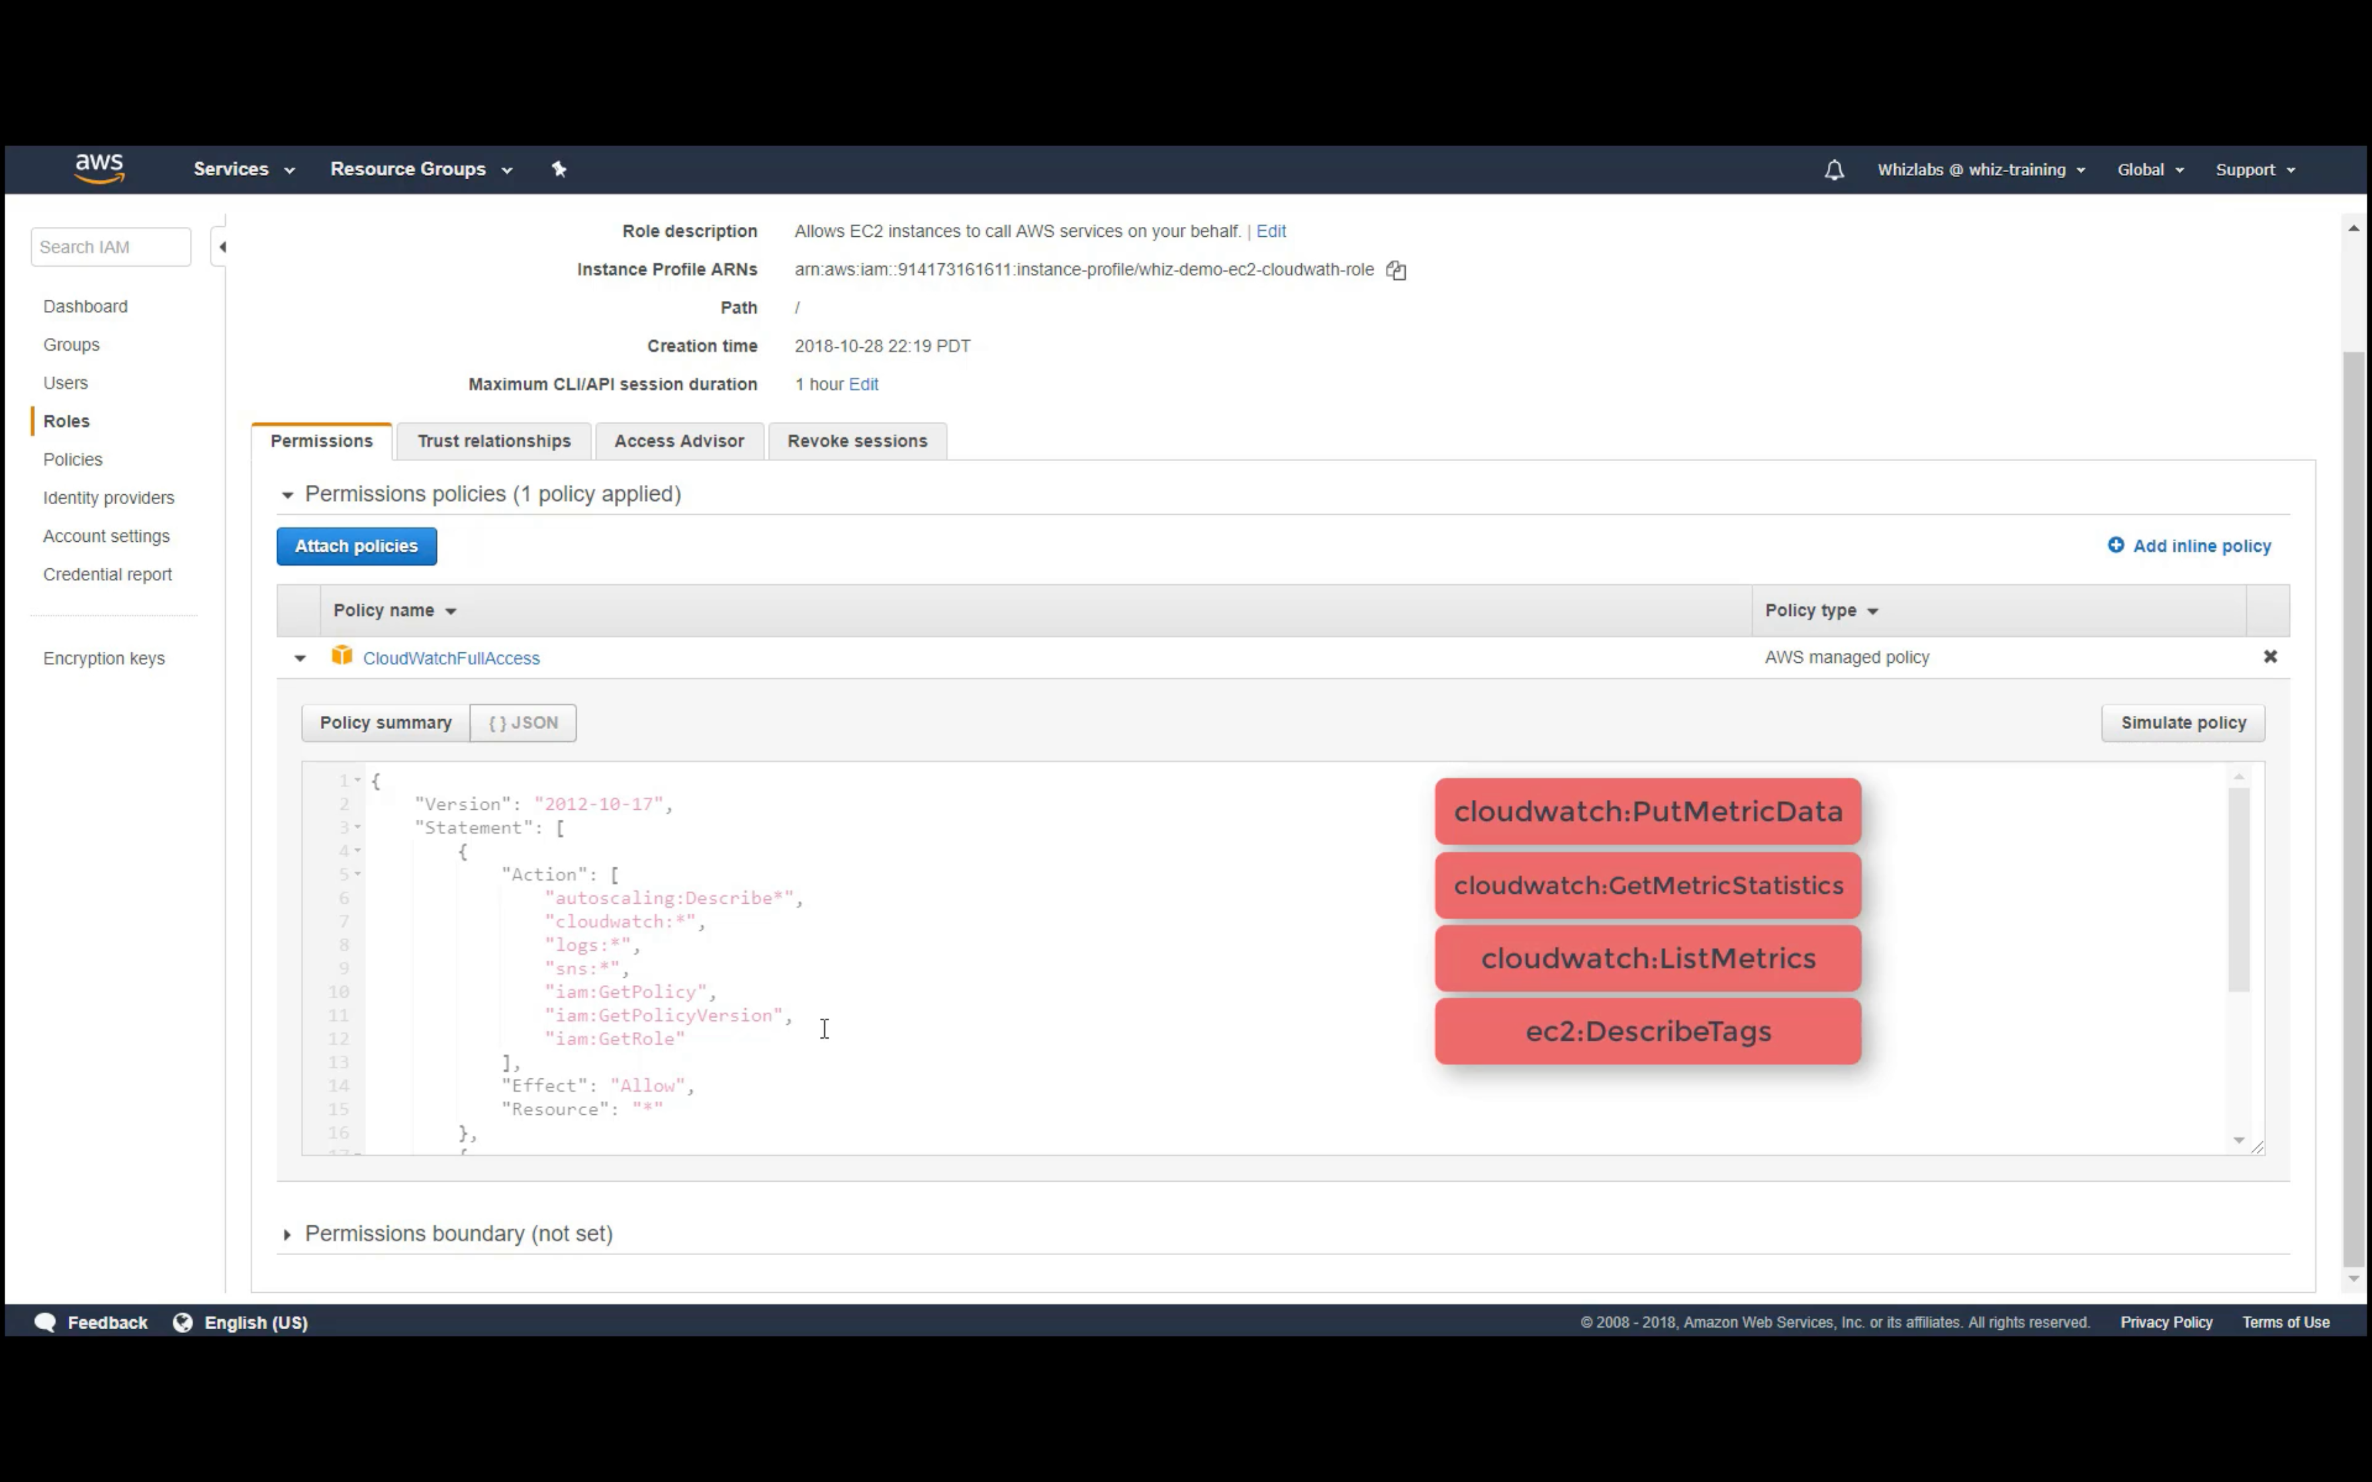Click the pin shortcuts icon in navbar
2372x1482 pixels.
coord(559,169)
